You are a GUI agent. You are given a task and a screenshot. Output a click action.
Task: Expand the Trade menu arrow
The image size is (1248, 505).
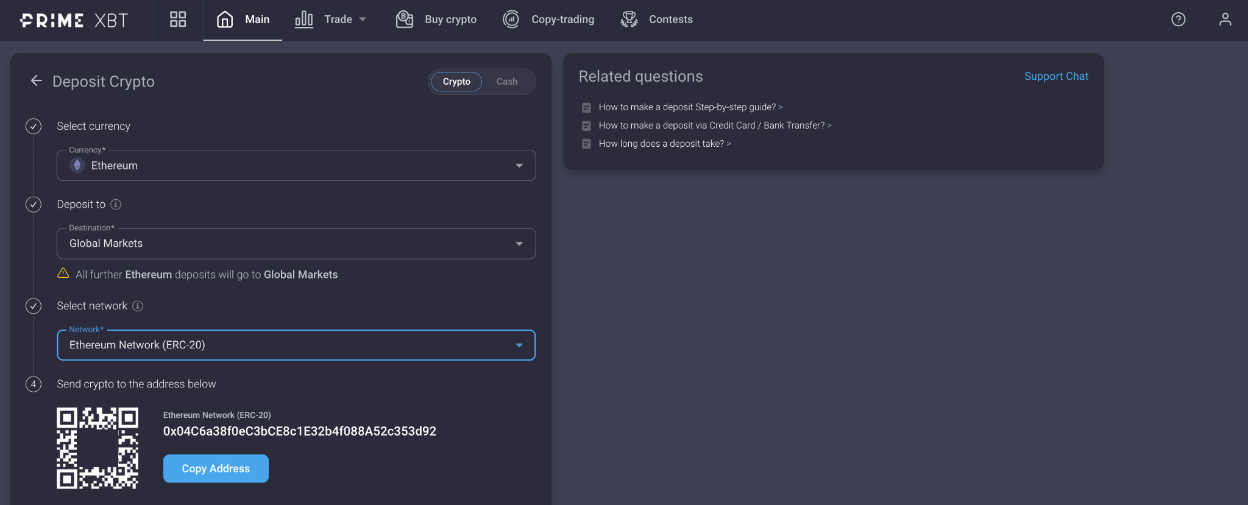click(363, 19)
